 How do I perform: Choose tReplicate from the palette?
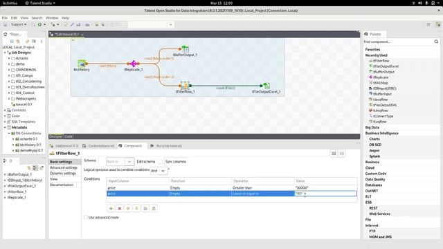pos(380,77)
